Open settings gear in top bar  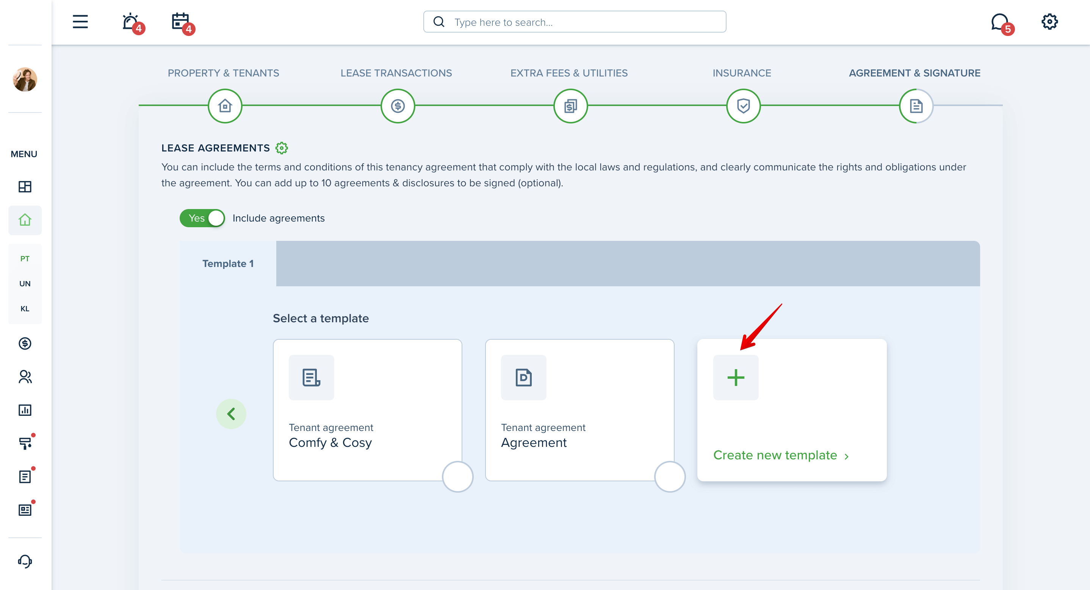coord(1049,22)
